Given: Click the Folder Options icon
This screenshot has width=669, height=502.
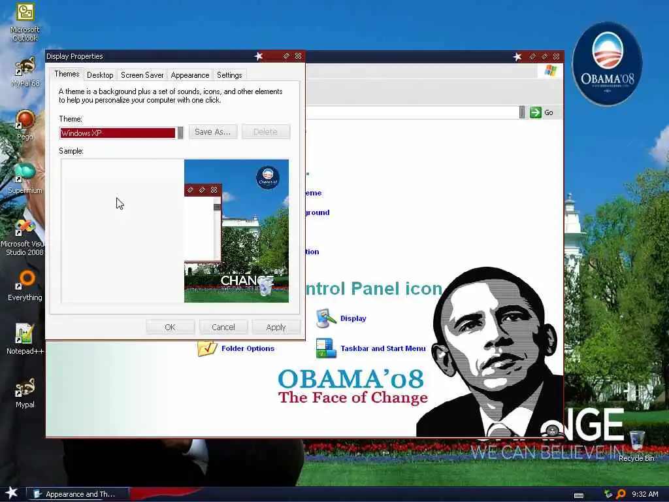Looking at the screenshot, I should click(207, 348).
